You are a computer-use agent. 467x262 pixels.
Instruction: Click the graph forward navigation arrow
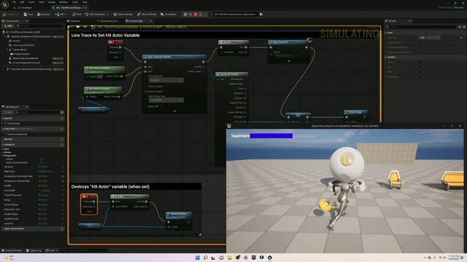click(x=85, y=27)
